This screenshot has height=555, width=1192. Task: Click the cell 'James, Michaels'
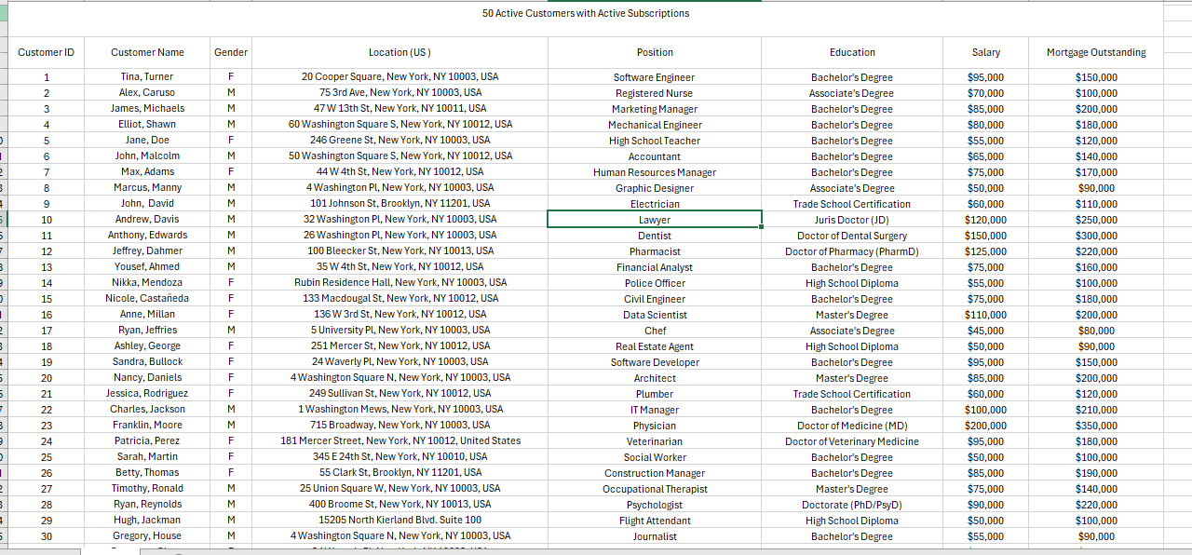pos(147,108)
